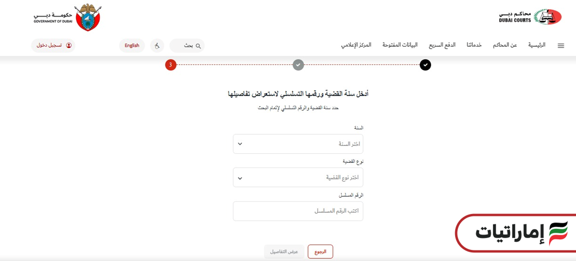
Task: Expand the chevron on the year selector
Action: [x=240, y=144]
